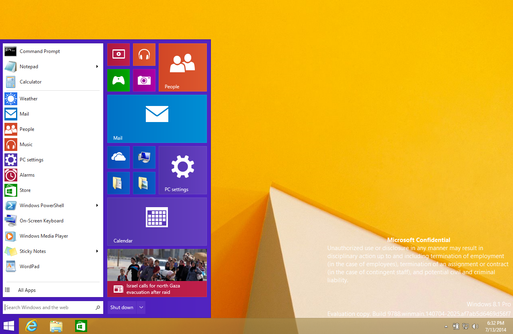The width and height of the screenshot is (513, 334).
Task: Open the large PC settings tile
Action: (183, 170)
